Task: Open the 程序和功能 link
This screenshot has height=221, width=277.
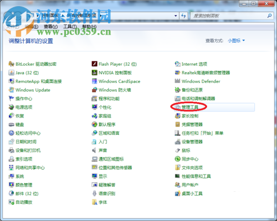Action: (109, 98)
